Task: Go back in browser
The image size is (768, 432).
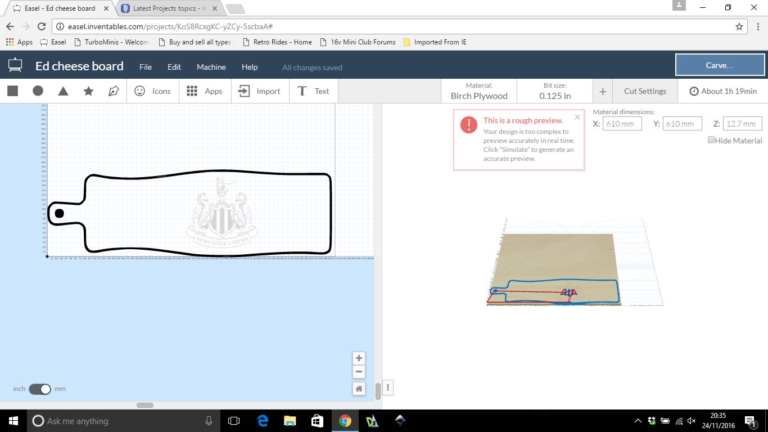Action: click(x=10, y=26)
